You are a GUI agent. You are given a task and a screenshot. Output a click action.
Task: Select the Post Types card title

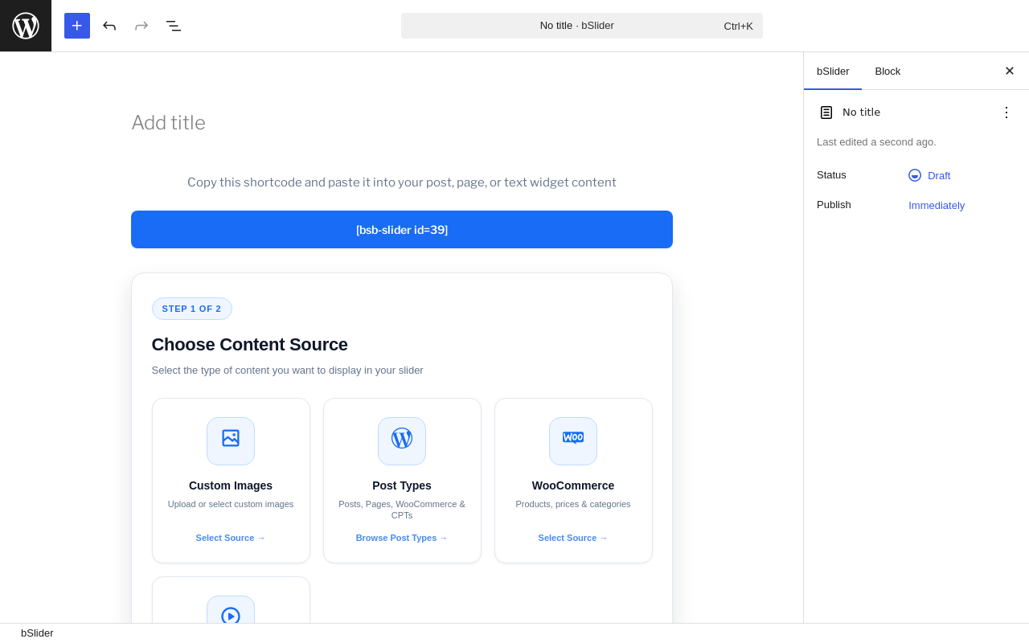pos(402,485)
